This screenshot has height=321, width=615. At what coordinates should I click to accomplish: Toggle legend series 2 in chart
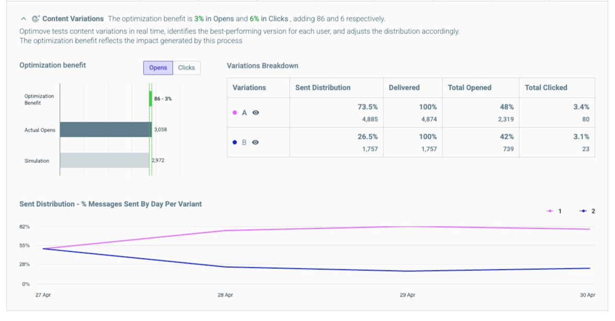pos(587,211)
